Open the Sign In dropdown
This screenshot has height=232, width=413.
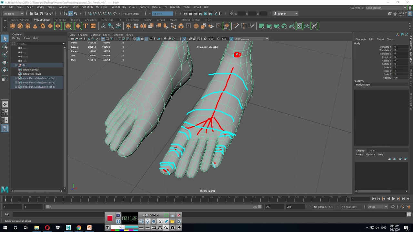click(x=286, y=14)
